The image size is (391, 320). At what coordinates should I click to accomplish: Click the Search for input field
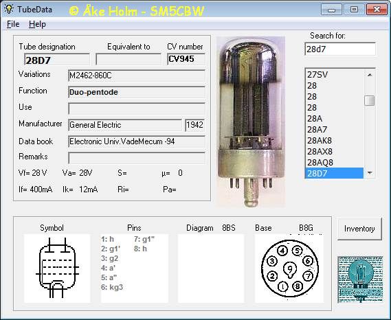340,49
